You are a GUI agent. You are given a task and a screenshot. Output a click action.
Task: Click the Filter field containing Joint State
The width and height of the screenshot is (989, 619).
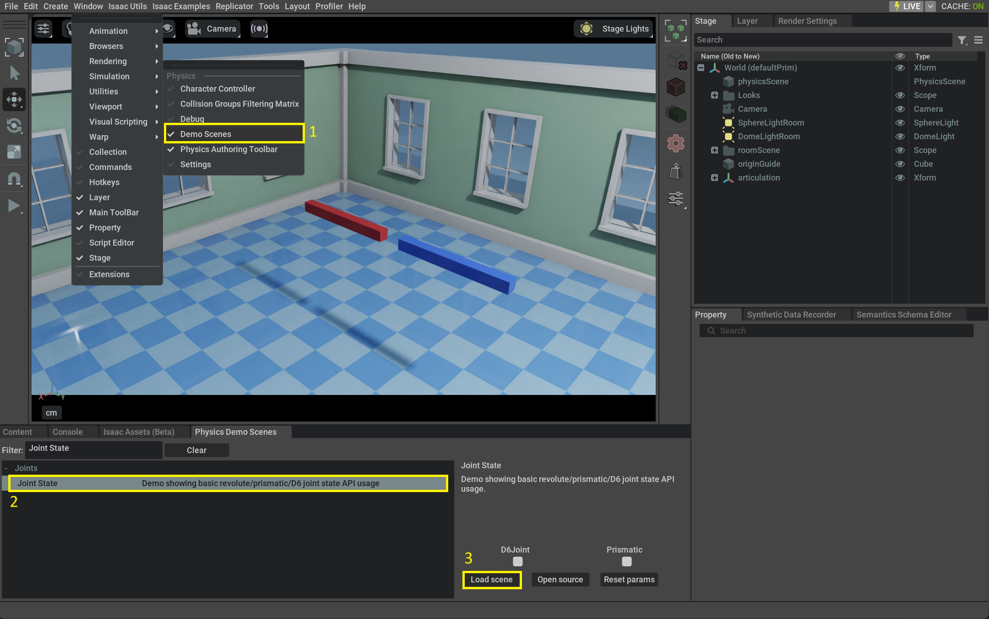click(x=94, y=449)
